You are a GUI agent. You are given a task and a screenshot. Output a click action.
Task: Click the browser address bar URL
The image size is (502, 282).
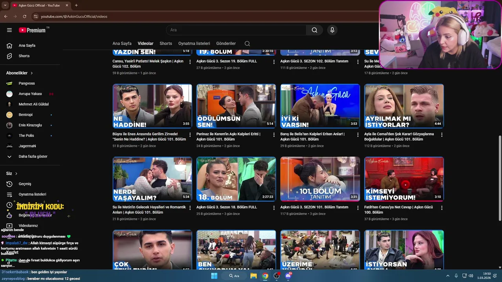(74, 16)
